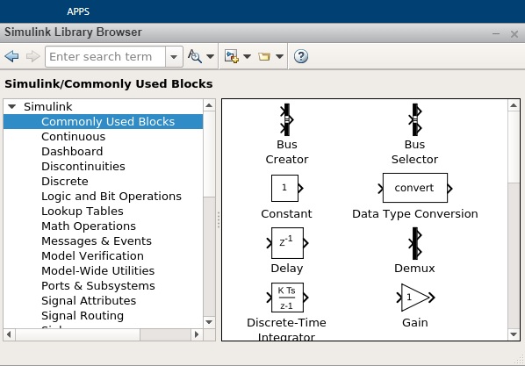The height and width of the screenshot is (366, 525).
Task: Click library tree scroll up arrow
Action: click(209, 105)
